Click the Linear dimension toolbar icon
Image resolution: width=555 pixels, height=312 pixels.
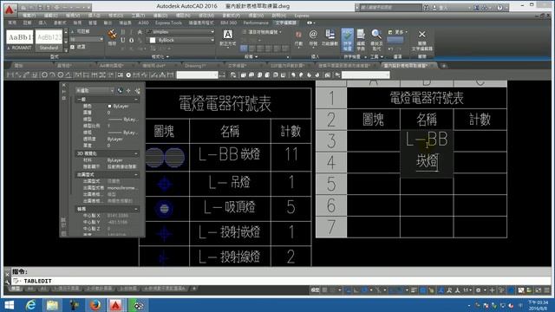(x=10, y=75)
